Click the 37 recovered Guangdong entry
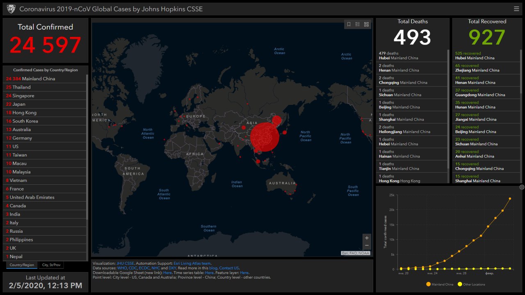Viewport: 525px width, 295px height. 486,93
